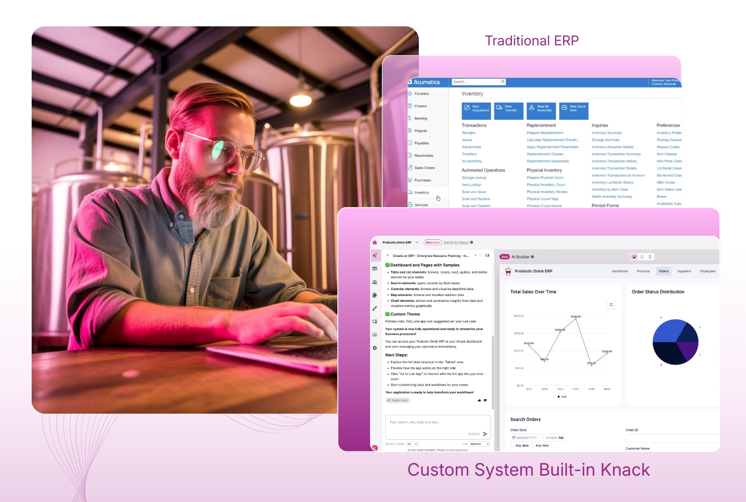Click the Home icon above the Knack sidebar

point(374,242)
